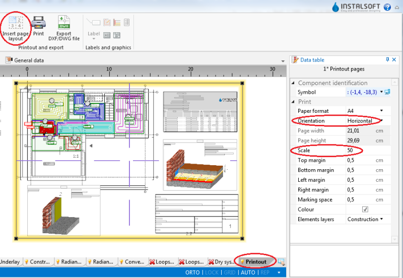The image size is (403, 278).
Task: Pin the Data table panel
Action: pos(387,59)
